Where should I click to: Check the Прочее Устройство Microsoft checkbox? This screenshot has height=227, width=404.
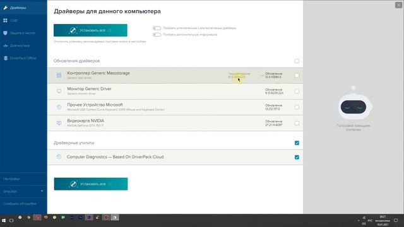[x=297, y=107]
